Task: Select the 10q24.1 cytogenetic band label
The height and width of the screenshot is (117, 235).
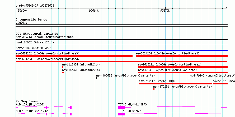Action: (21, 23)
